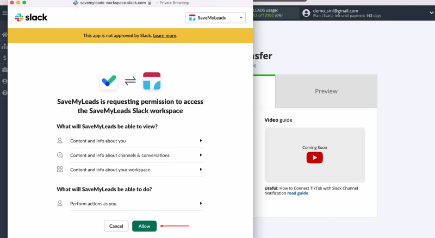This screenshot has width=435, height=238.
Task: Click the home icon in the background sidebar
Action: 4,35
